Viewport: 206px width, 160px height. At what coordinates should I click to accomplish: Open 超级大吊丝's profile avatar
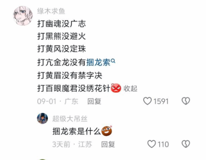42,118
